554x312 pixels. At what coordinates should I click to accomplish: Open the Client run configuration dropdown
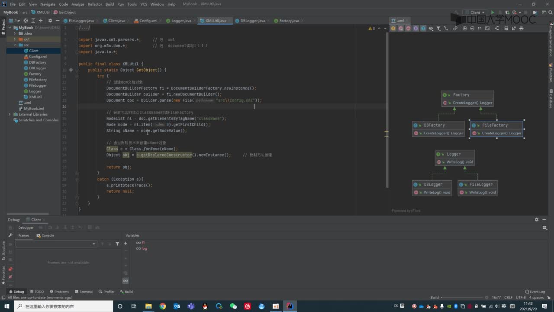click(x=474, y=13)
